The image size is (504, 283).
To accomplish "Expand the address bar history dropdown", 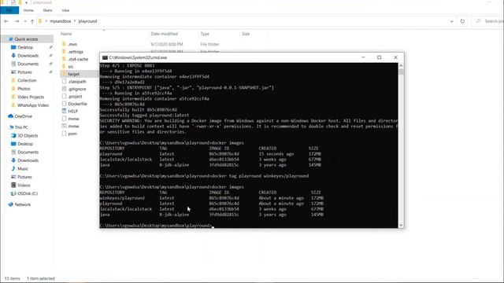I will tap(451, 21).
